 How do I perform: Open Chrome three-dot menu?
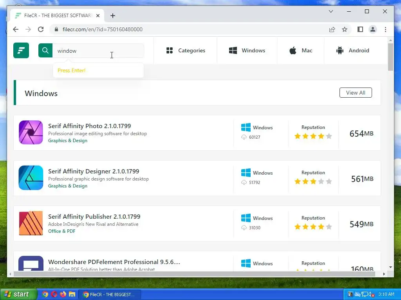click(x=385, y=29)
